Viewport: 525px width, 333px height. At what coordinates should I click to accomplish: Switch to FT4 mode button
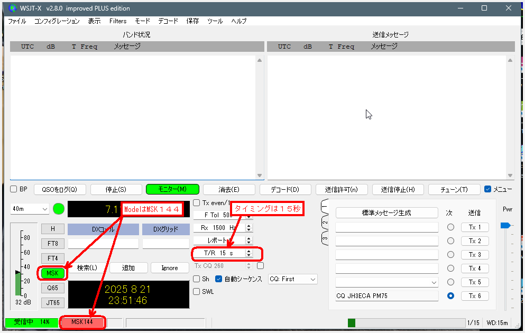point(52,258)
